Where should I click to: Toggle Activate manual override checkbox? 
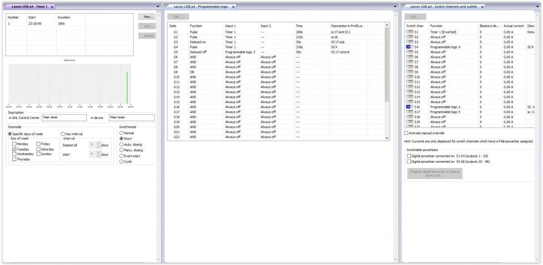406,133
